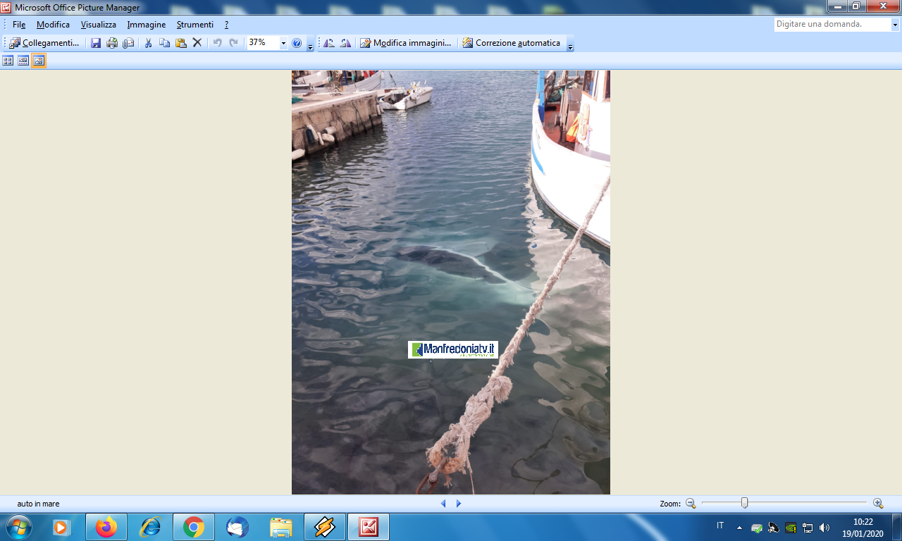Viewport: 902px width, 541px height.
Task: Open the Strumenti menu
Action: pos(194,25)
